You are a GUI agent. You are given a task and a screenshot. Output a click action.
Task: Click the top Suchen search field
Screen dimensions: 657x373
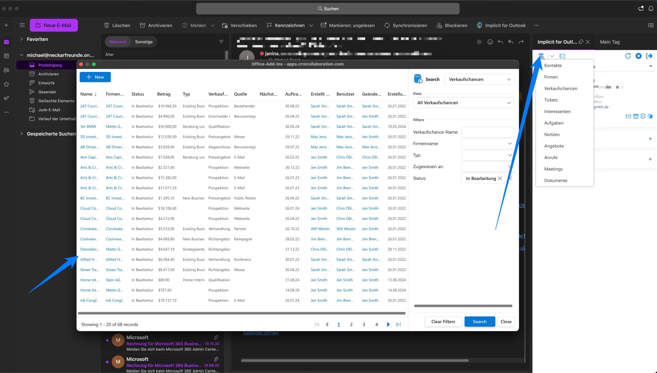click(328, 9)
